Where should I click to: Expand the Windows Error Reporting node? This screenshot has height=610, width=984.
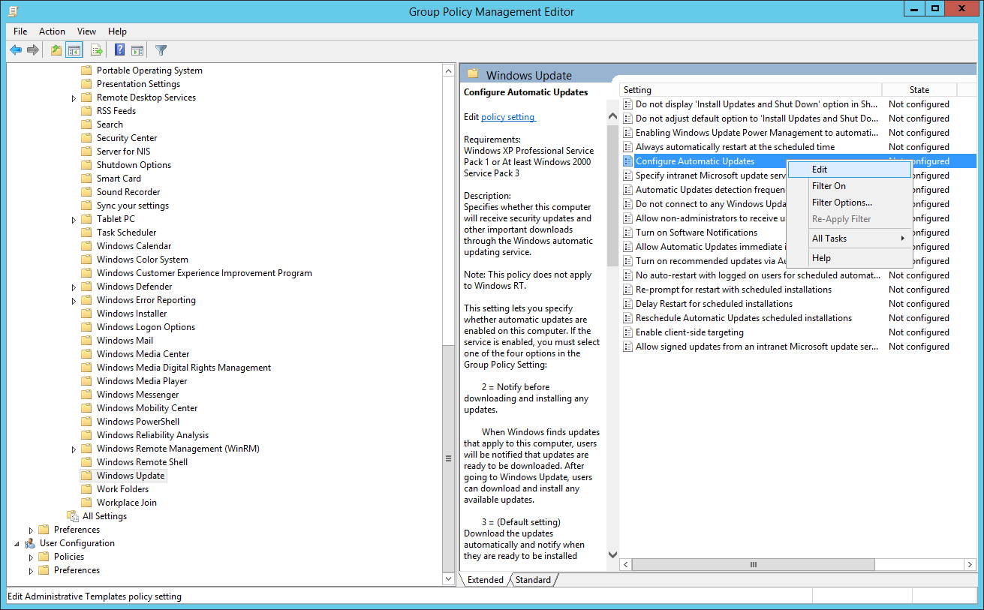pyautogui.click(x=74, y=301)
